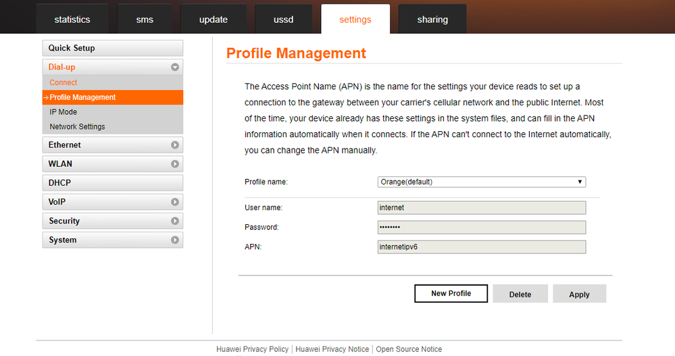Expand the VoIP menu arrow icon
675x356 pixels.
[175, 202]
